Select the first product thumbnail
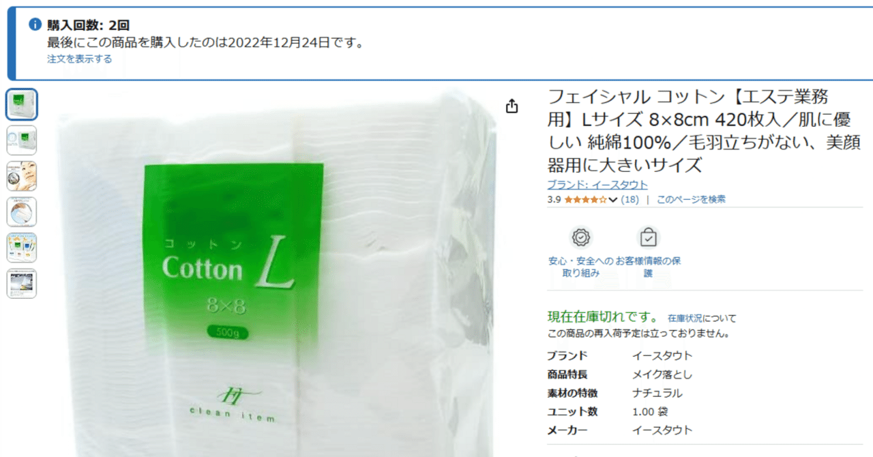 22,104
